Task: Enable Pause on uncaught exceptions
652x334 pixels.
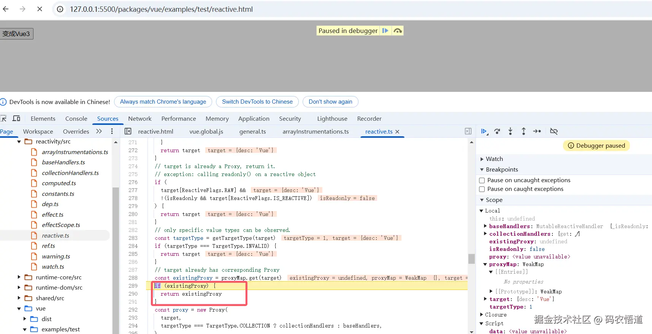Action: pos(482,180)
